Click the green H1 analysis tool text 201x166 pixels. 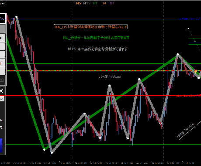click(x=96, y=38)
